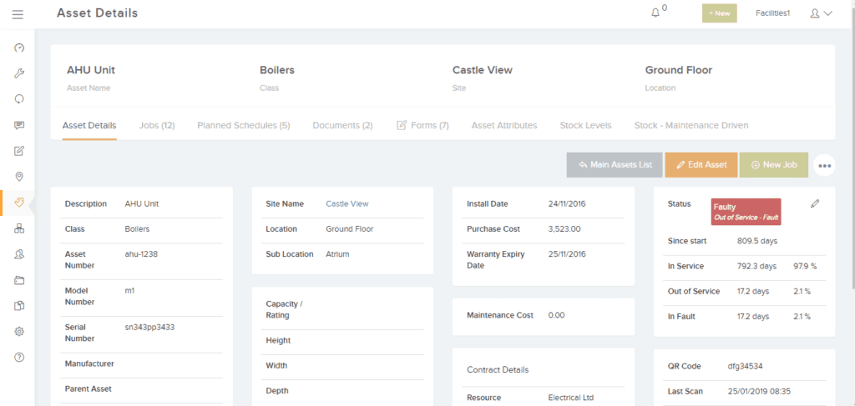
Task: Click the help question mark icon
Action: click(19, 357)
